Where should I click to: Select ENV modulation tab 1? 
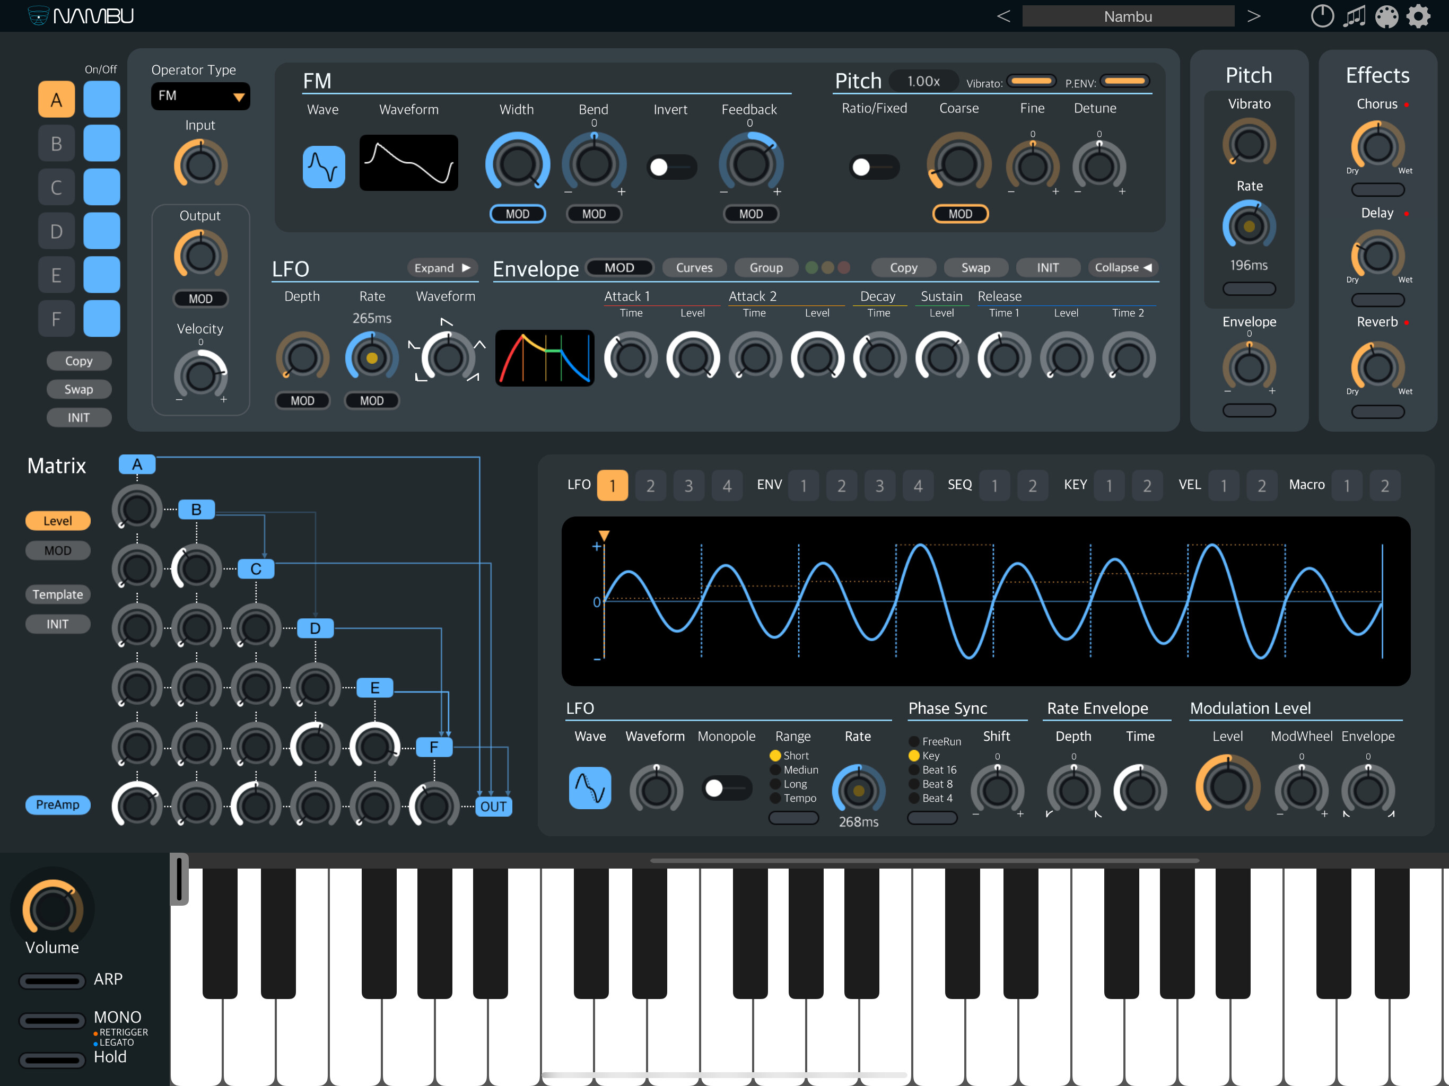point(804,485)
